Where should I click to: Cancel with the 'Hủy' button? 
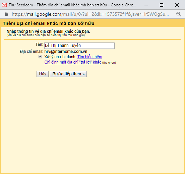[43, 74]
